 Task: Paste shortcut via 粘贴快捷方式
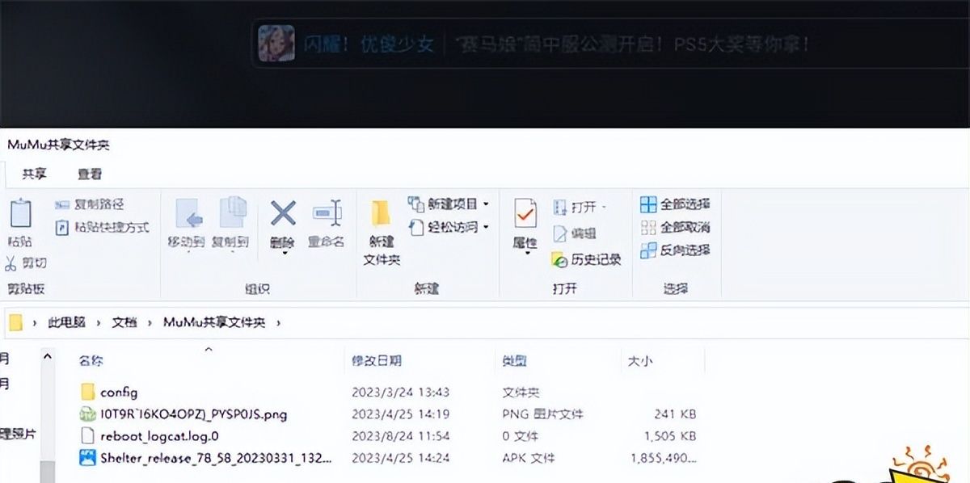click(x=102, y=228)
